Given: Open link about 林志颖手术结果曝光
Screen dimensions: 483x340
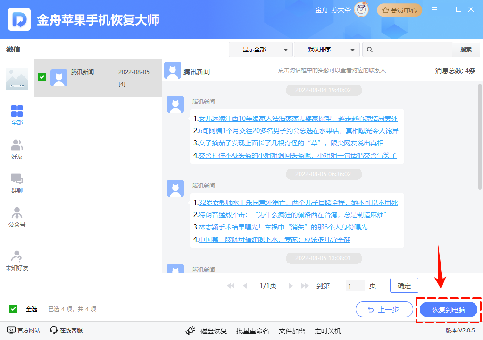Looking at the screenshot, I should coord(283,227).
